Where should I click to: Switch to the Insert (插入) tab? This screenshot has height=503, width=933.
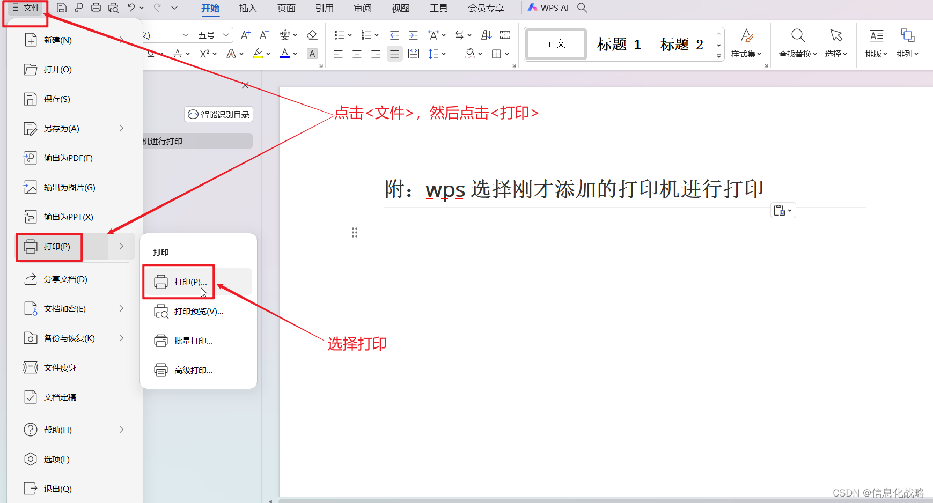click(248, 8)
